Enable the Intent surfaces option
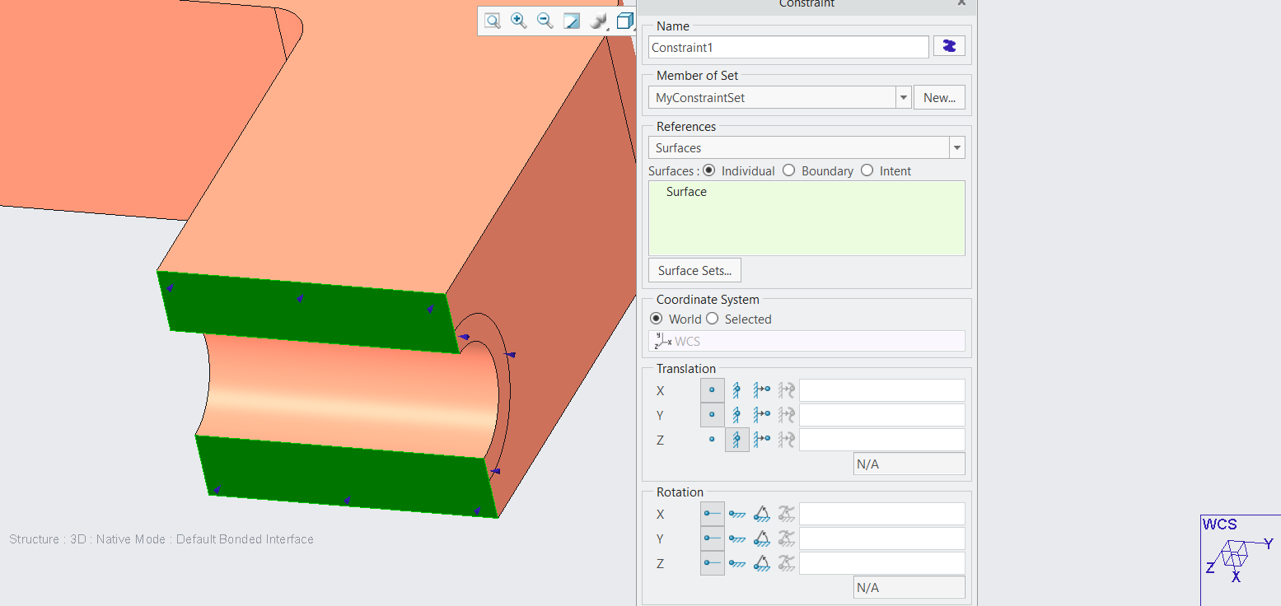 pos(867,170)
